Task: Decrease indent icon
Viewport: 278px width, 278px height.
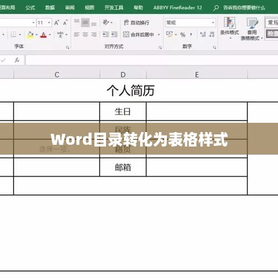Action: click(105, 35)
